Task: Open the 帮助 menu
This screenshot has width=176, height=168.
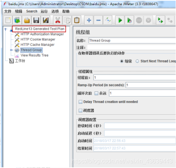Action: [x=66, y=12]
